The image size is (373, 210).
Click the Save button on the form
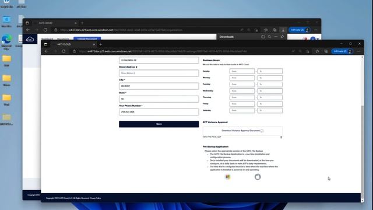point(159,124)
